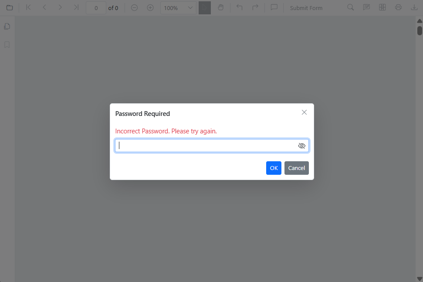423x282 pixels.
Task: Jump to the first page
Action: point(28,7)
